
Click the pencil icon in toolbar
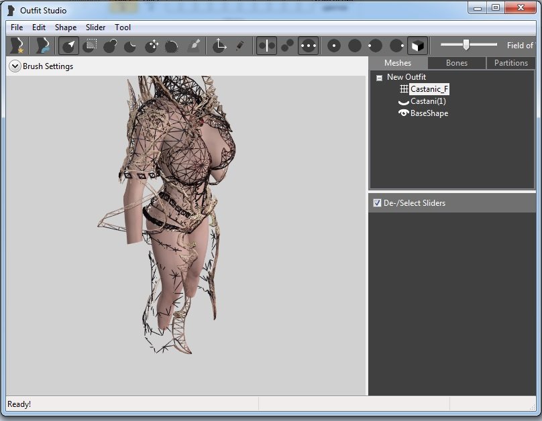[x=240, y=46]
